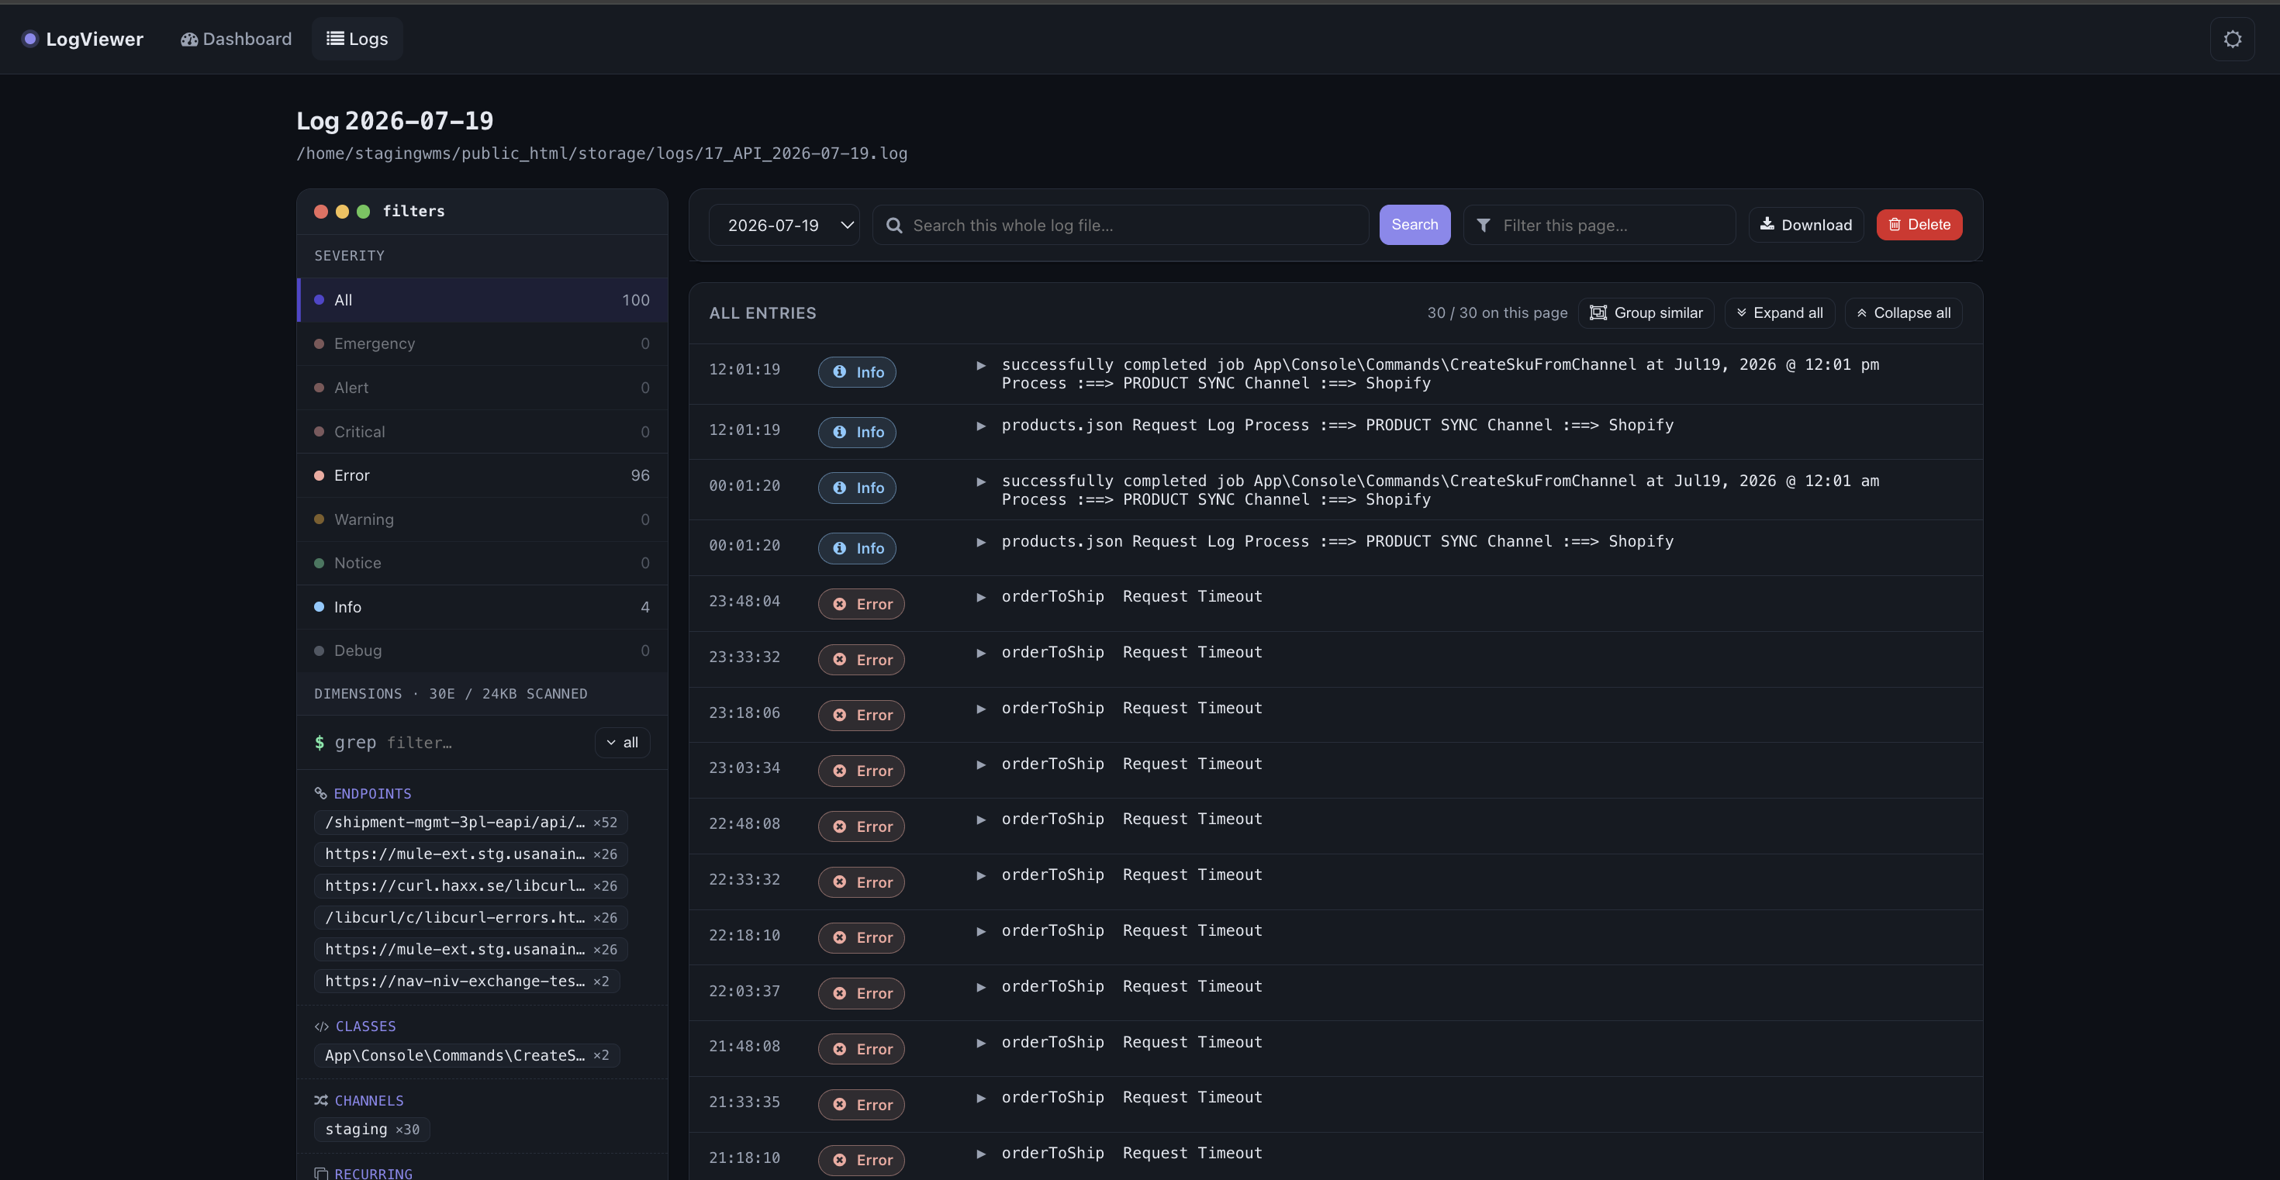Select the Critical severity filter
The image size is (2280, 1180).
click(482, 432)
